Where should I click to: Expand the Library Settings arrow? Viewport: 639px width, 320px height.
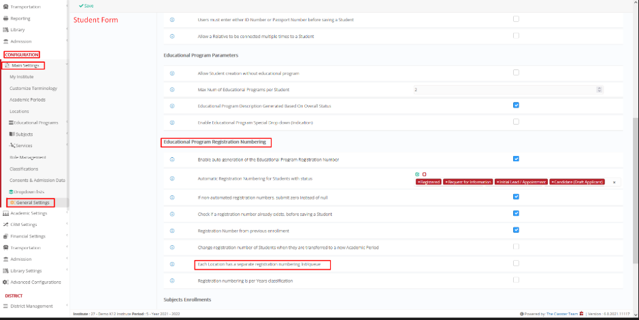pyautogui.click(x=67, y=270)
